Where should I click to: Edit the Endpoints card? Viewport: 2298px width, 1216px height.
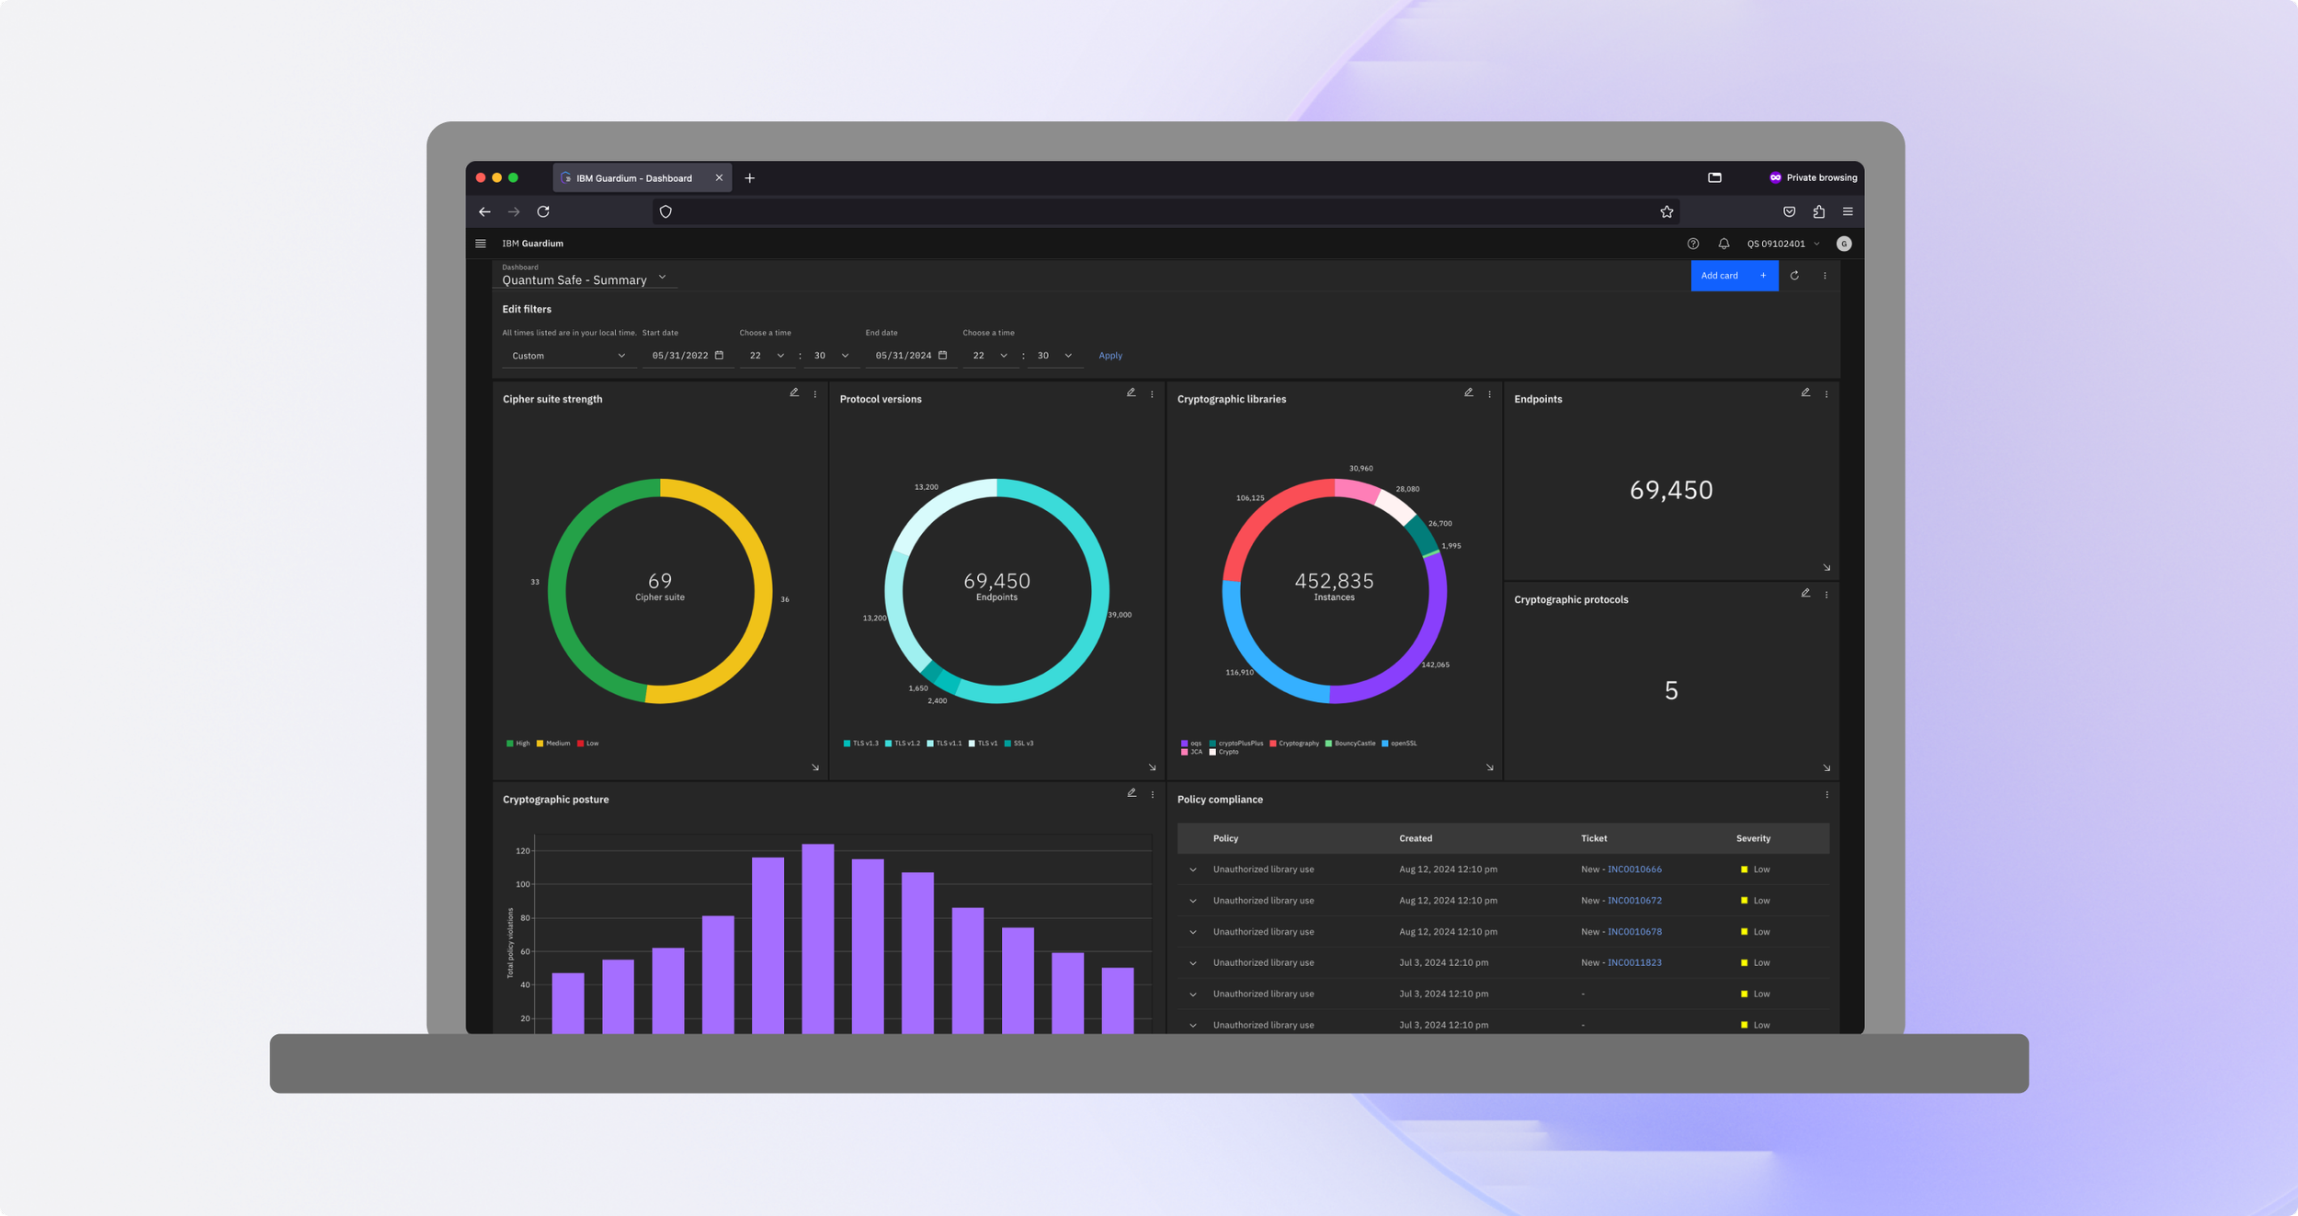point(1804,393)
